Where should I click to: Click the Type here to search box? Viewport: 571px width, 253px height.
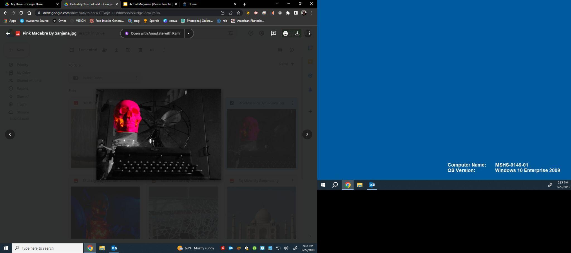tap(48, 248)
